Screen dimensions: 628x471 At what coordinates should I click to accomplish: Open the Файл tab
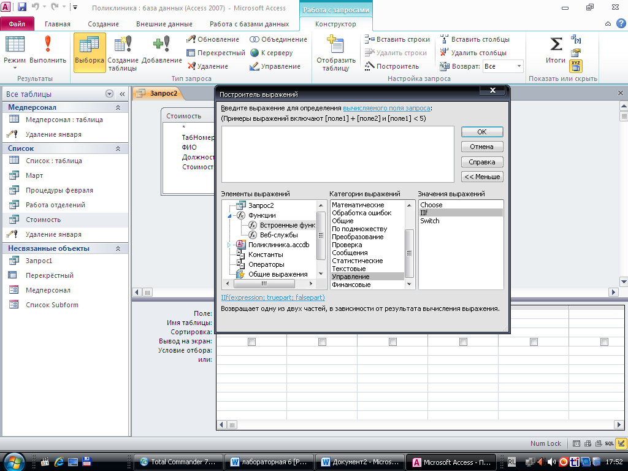(17, 24)
